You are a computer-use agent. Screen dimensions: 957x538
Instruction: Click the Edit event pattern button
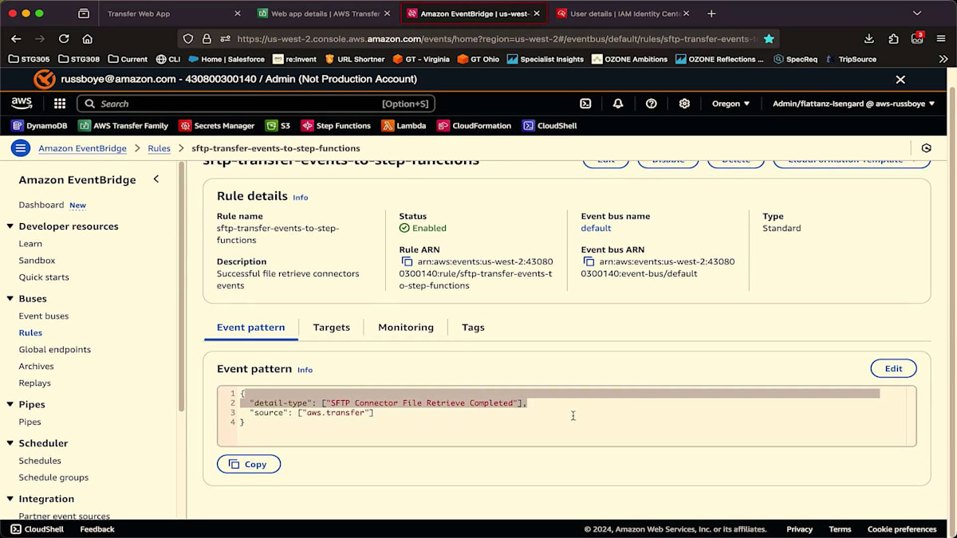click(x=893, y=368)
